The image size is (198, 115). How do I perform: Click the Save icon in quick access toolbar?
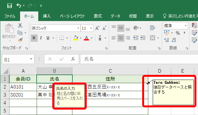(10, 6)
